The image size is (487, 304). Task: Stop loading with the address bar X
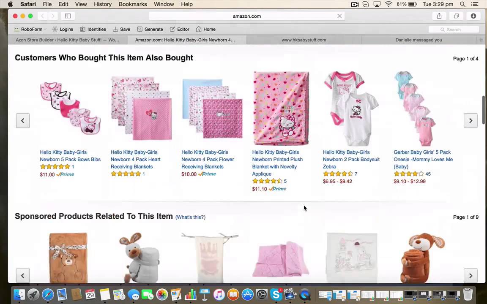click(x=339, y=16)
